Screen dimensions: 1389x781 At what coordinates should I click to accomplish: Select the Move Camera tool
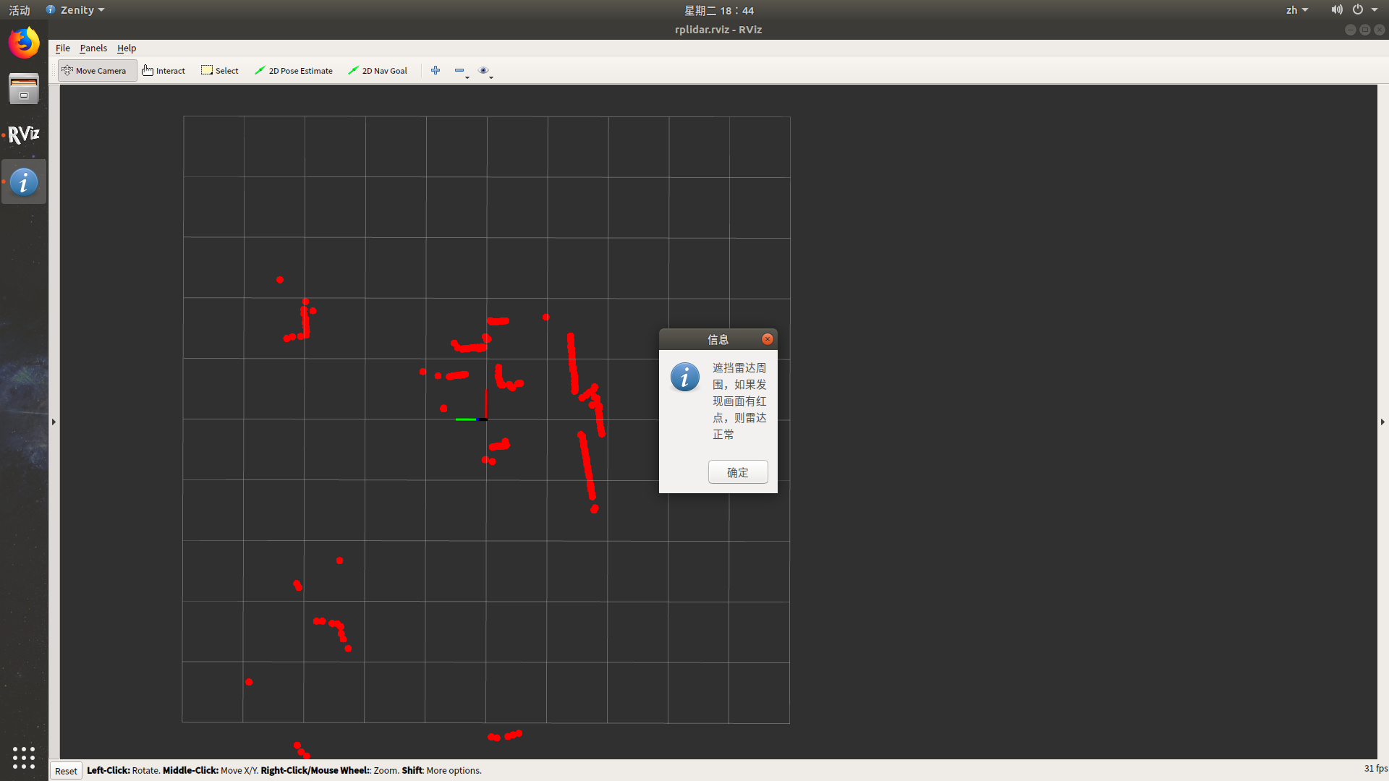click(96, 71)
